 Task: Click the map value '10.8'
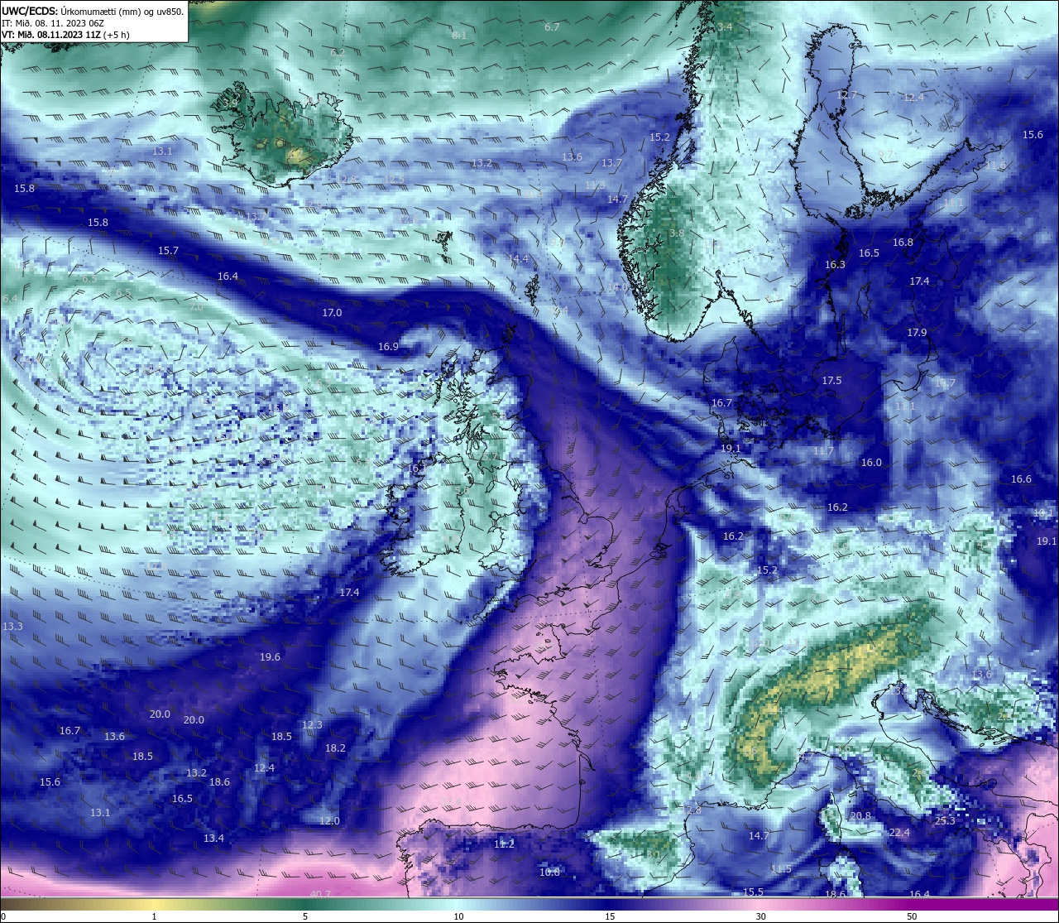click(549, 873)
